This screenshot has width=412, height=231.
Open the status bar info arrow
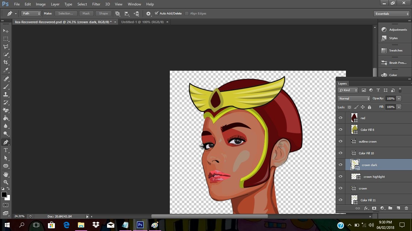87,216
